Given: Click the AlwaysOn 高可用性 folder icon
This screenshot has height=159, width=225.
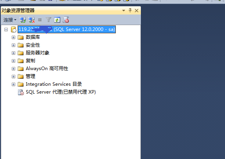Looking at the screenshot, I should pyautogui.click(x=20, y=69).
